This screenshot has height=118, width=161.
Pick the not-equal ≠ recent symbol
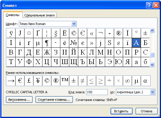[82, 81]
